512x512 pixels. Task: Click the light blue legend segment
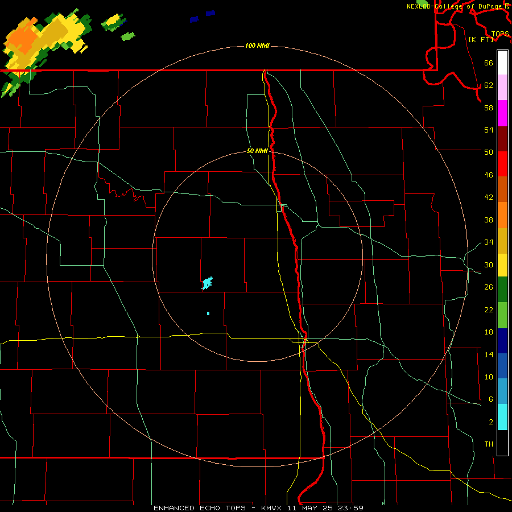[x=502, y=391]
